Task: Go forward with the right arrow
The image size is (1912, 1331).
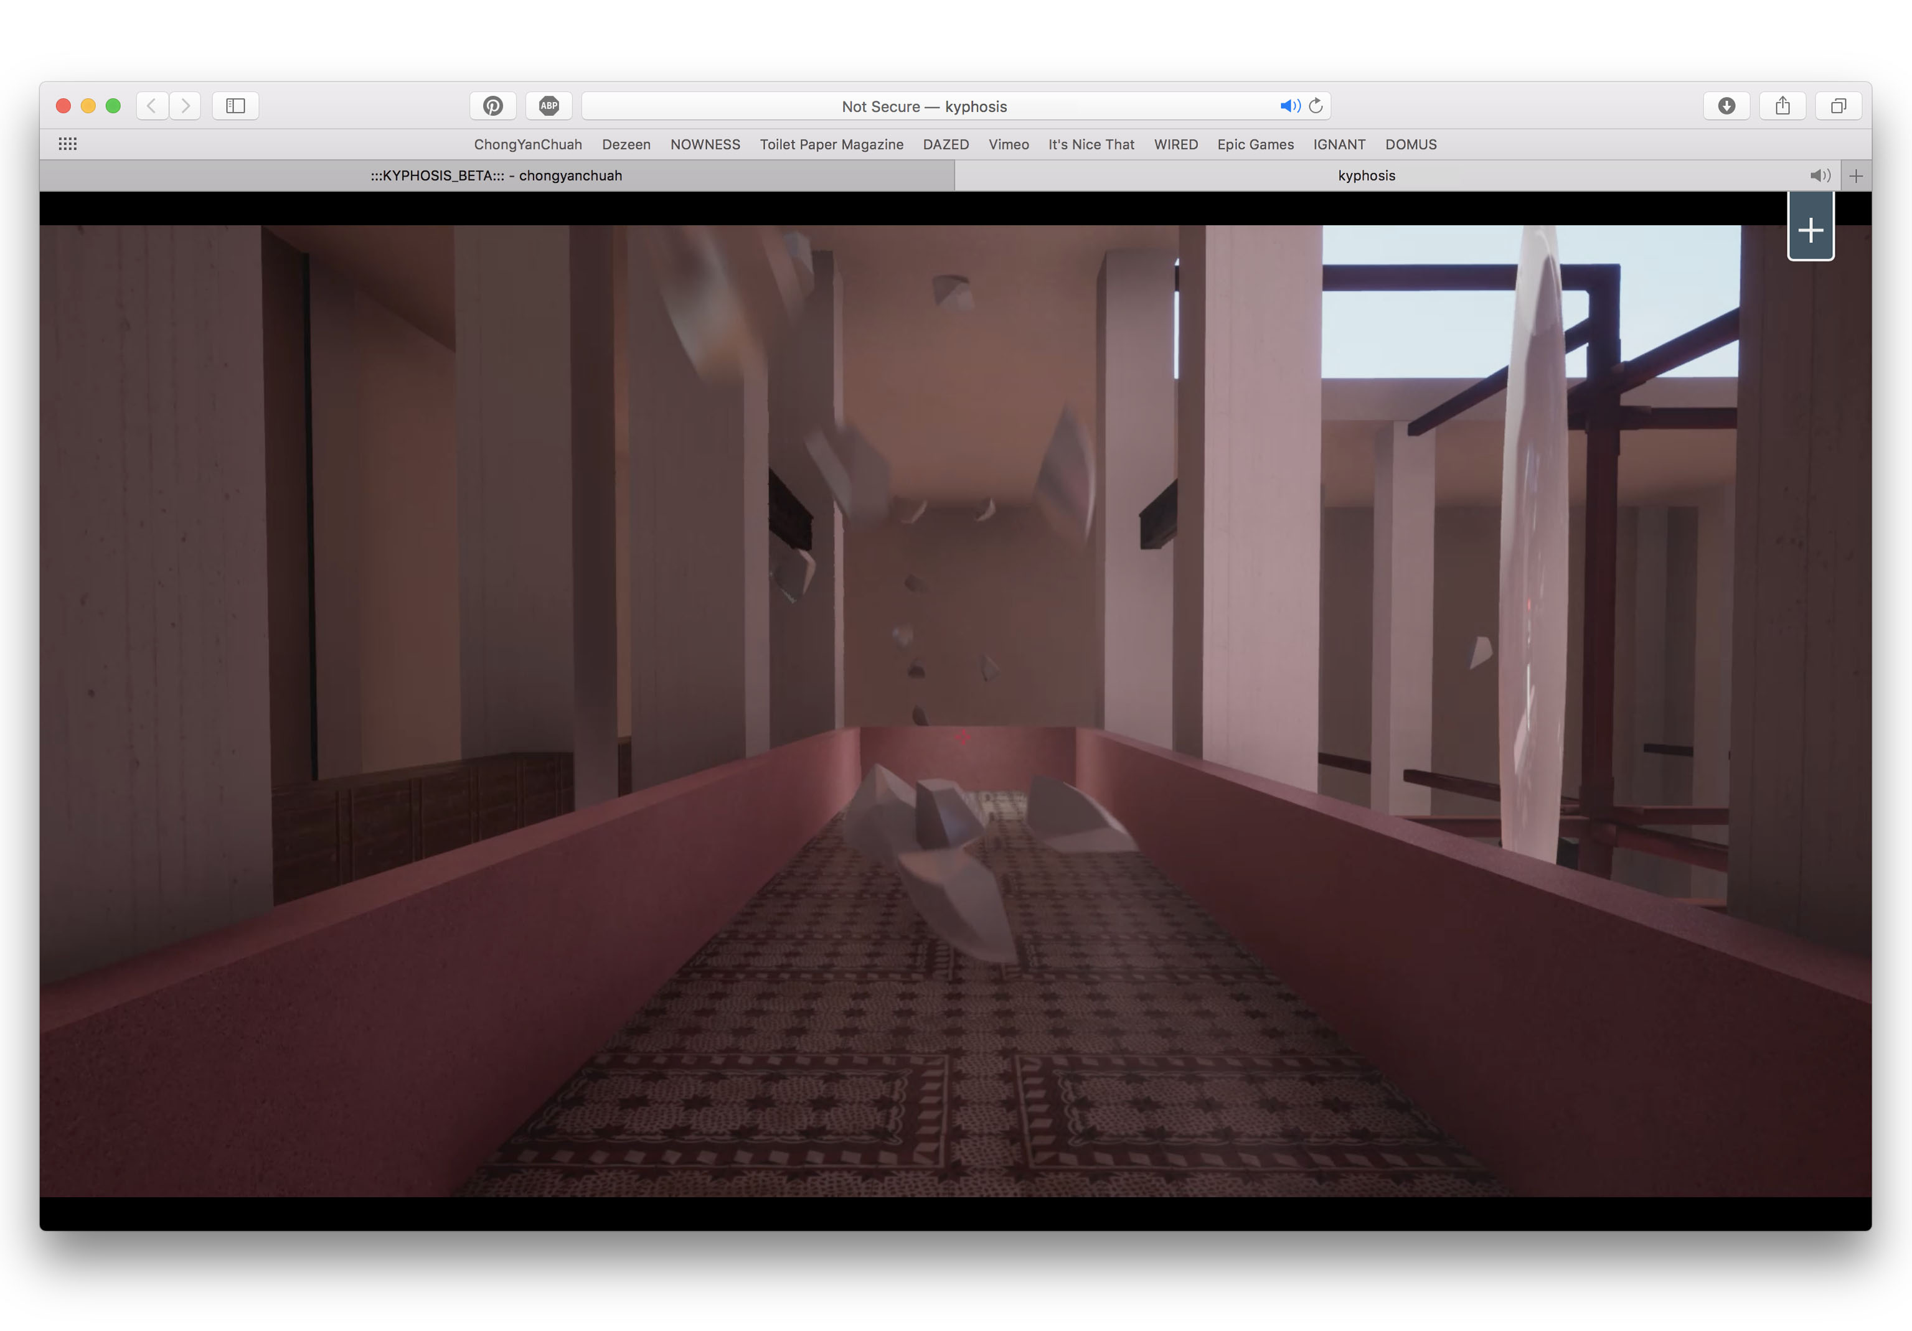Action: 185,106
